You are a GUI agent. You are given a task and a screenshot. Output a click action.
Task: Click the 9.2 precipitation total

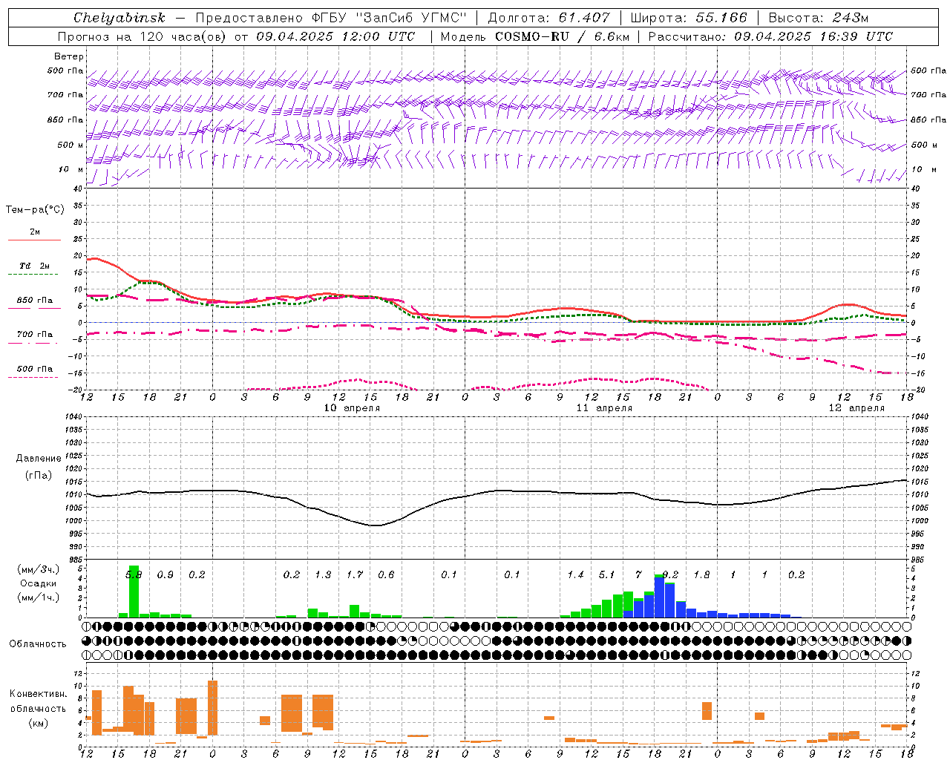tap(669, 575)
